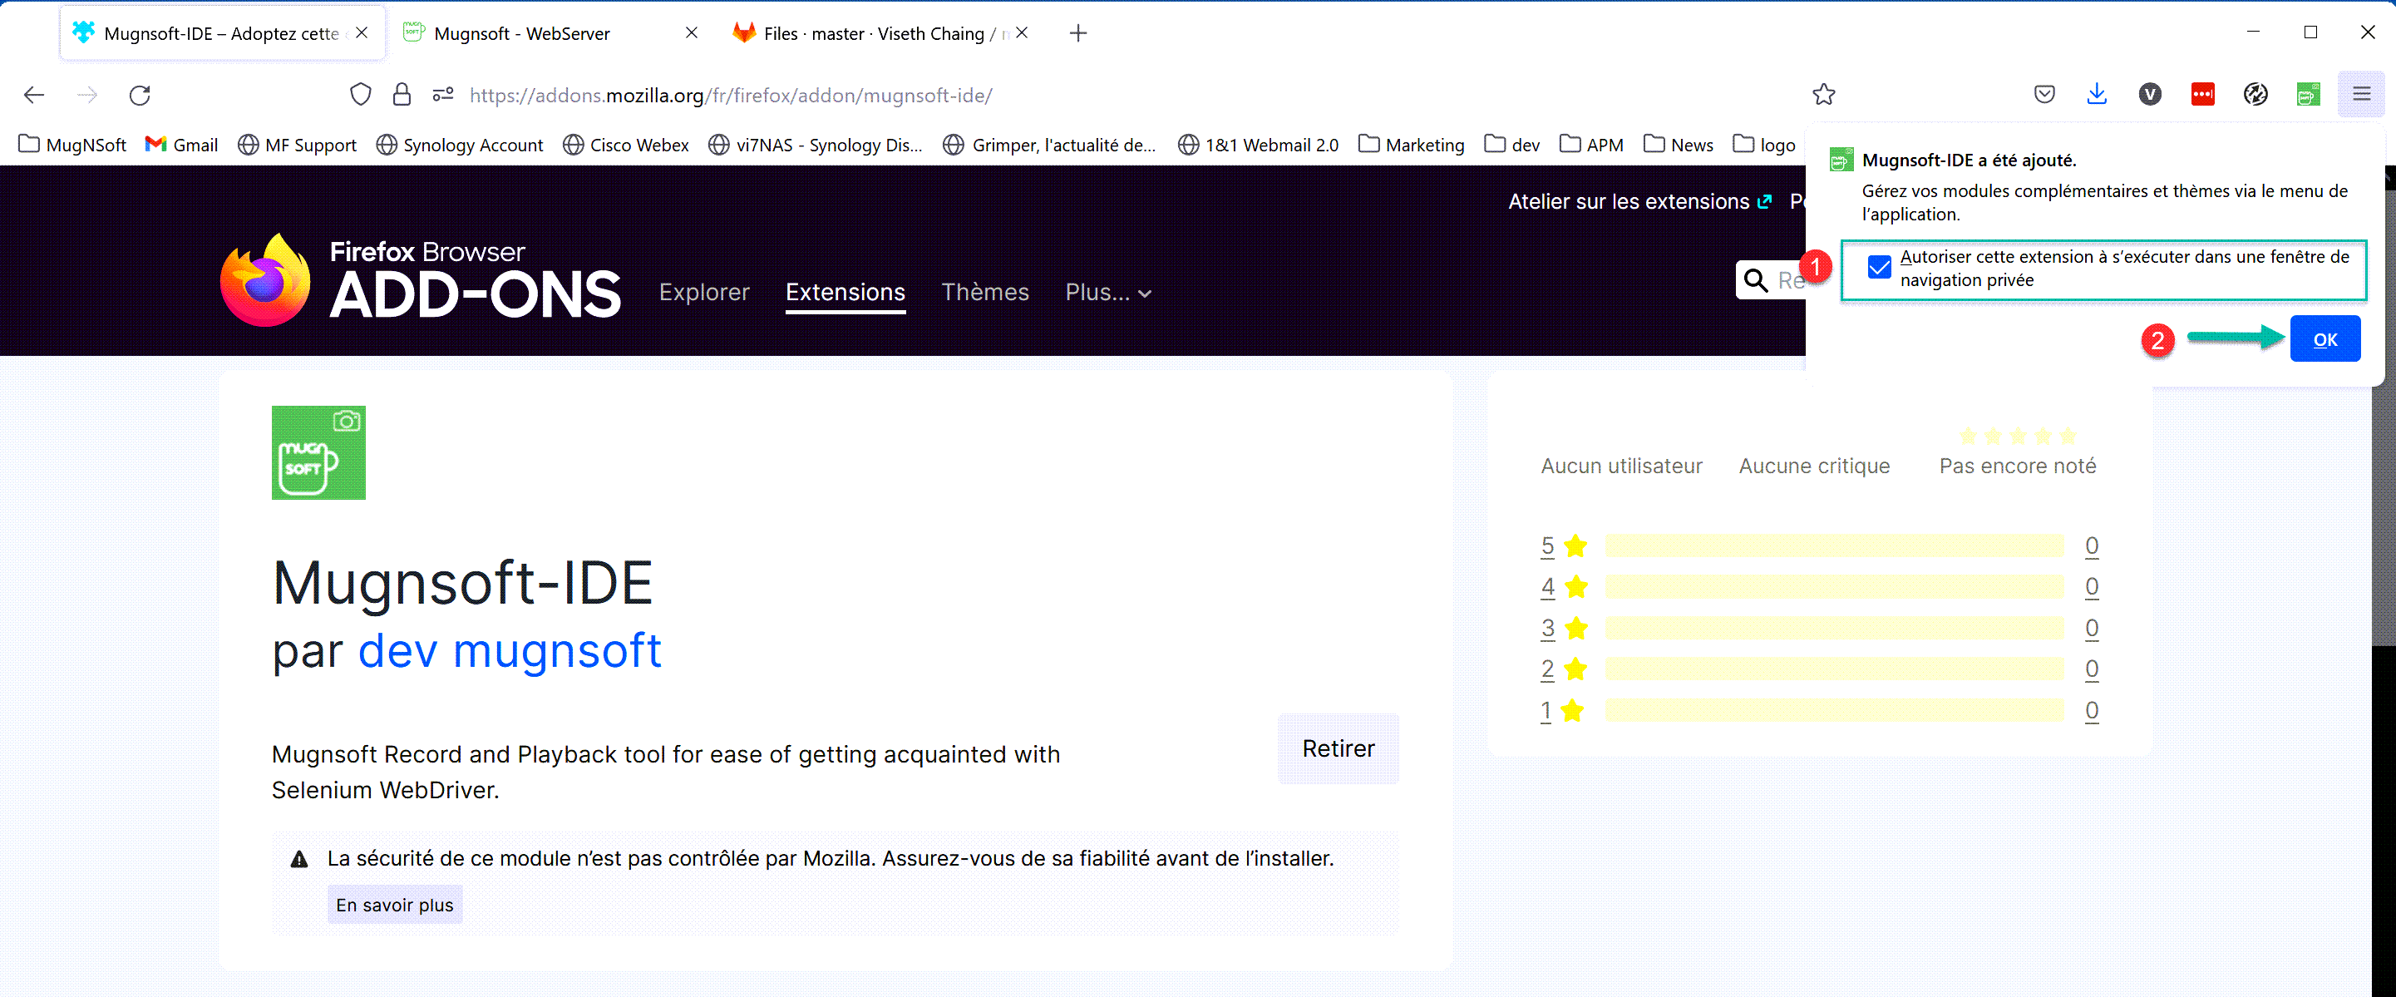Screen dimensions: 2396x997
Task: Open the tracking protection shield icon
Action: tap(361, 95)
